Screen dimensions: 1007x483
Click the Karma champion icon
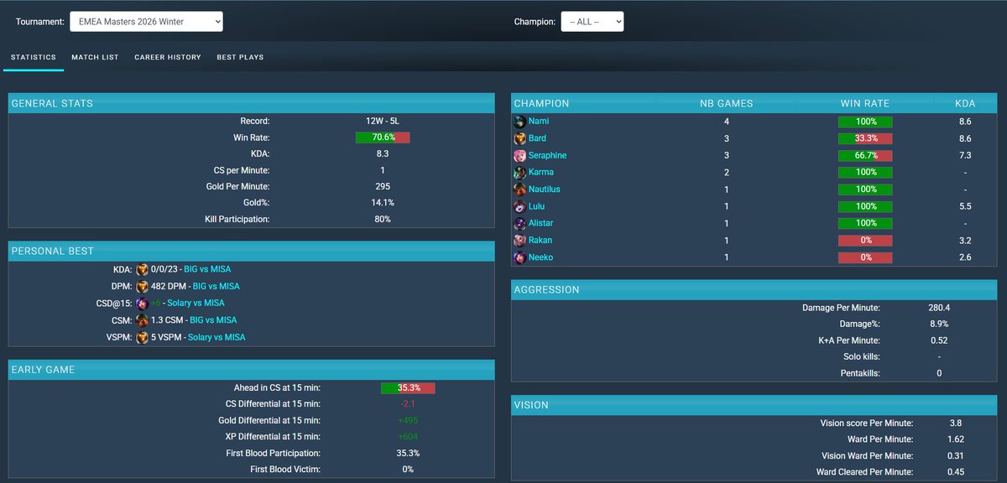520,172
